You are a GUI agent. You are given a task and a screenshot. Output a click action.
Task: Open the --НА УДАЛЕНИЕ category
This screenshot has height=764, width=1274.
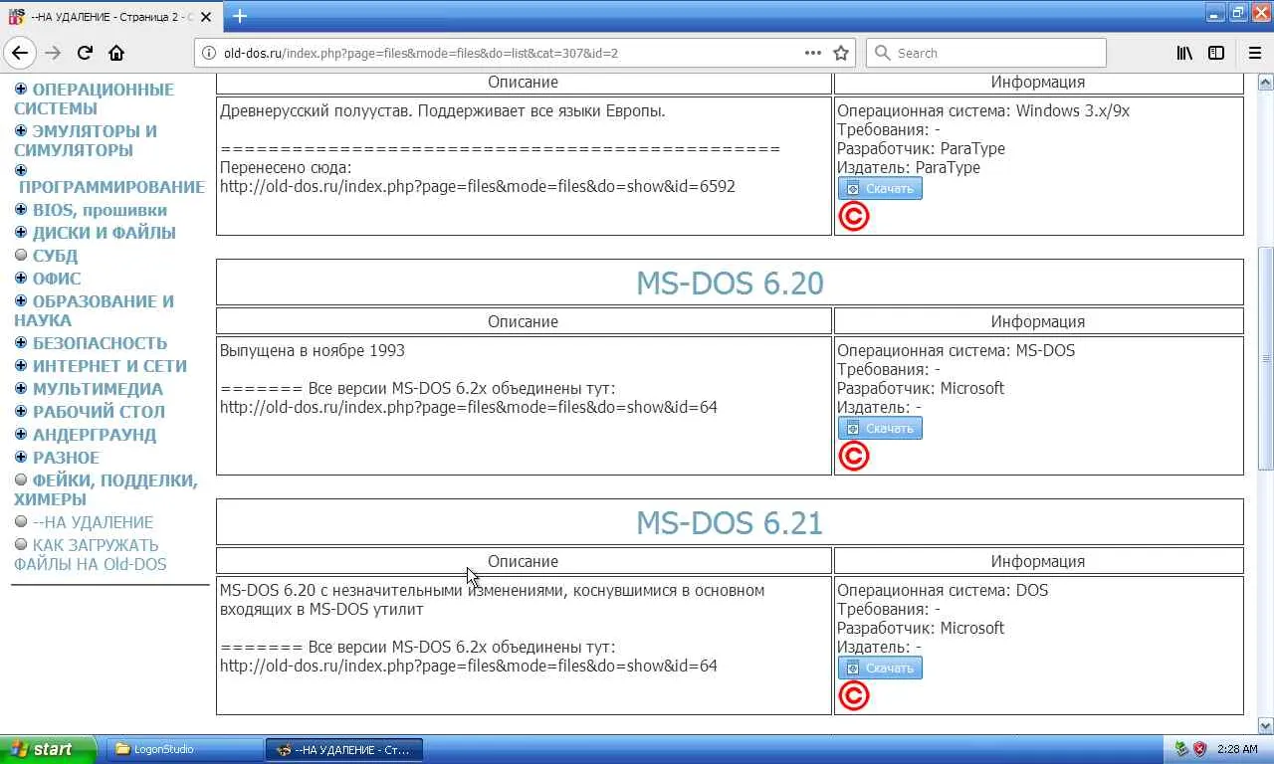[x=93, y=522]
